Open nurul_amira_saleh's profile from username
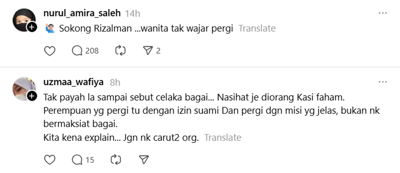Viewport: 400px width, 173px height. coord(82,13)
